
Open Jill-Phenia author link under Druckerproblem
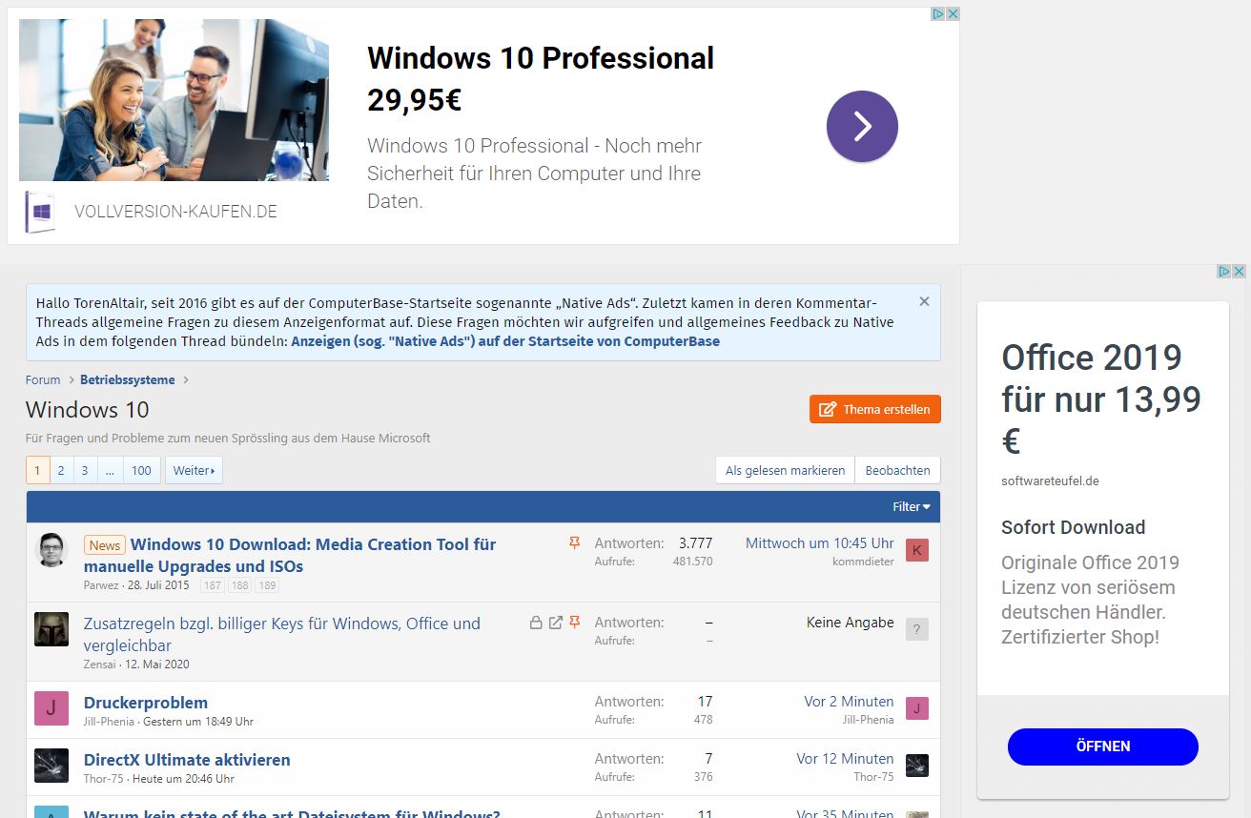[109, 722]
